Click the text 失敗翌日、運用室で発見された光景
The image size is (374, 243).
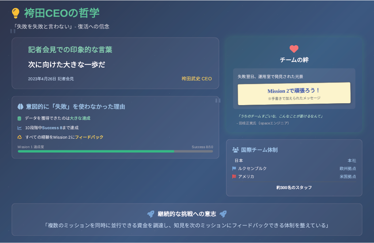(x=270, y=77)
